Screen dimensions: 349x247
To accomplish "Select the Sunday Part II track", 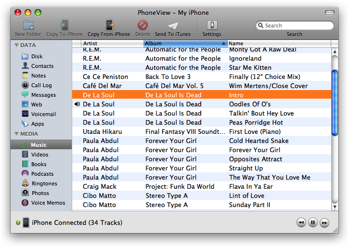I will point(202,205).
